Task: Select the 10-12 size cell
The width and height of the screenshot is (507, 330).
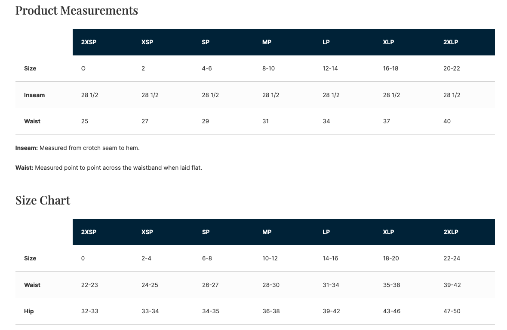Action: click(270, 258)
